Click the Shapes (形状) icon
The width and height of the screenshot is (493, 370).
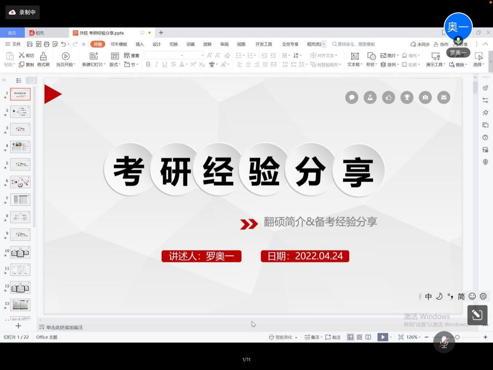coord(371,56)
